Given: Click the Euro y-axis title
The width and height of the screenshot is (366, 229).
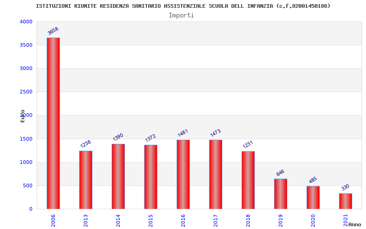Looking at the screenshot, I should tap(22, 116).
